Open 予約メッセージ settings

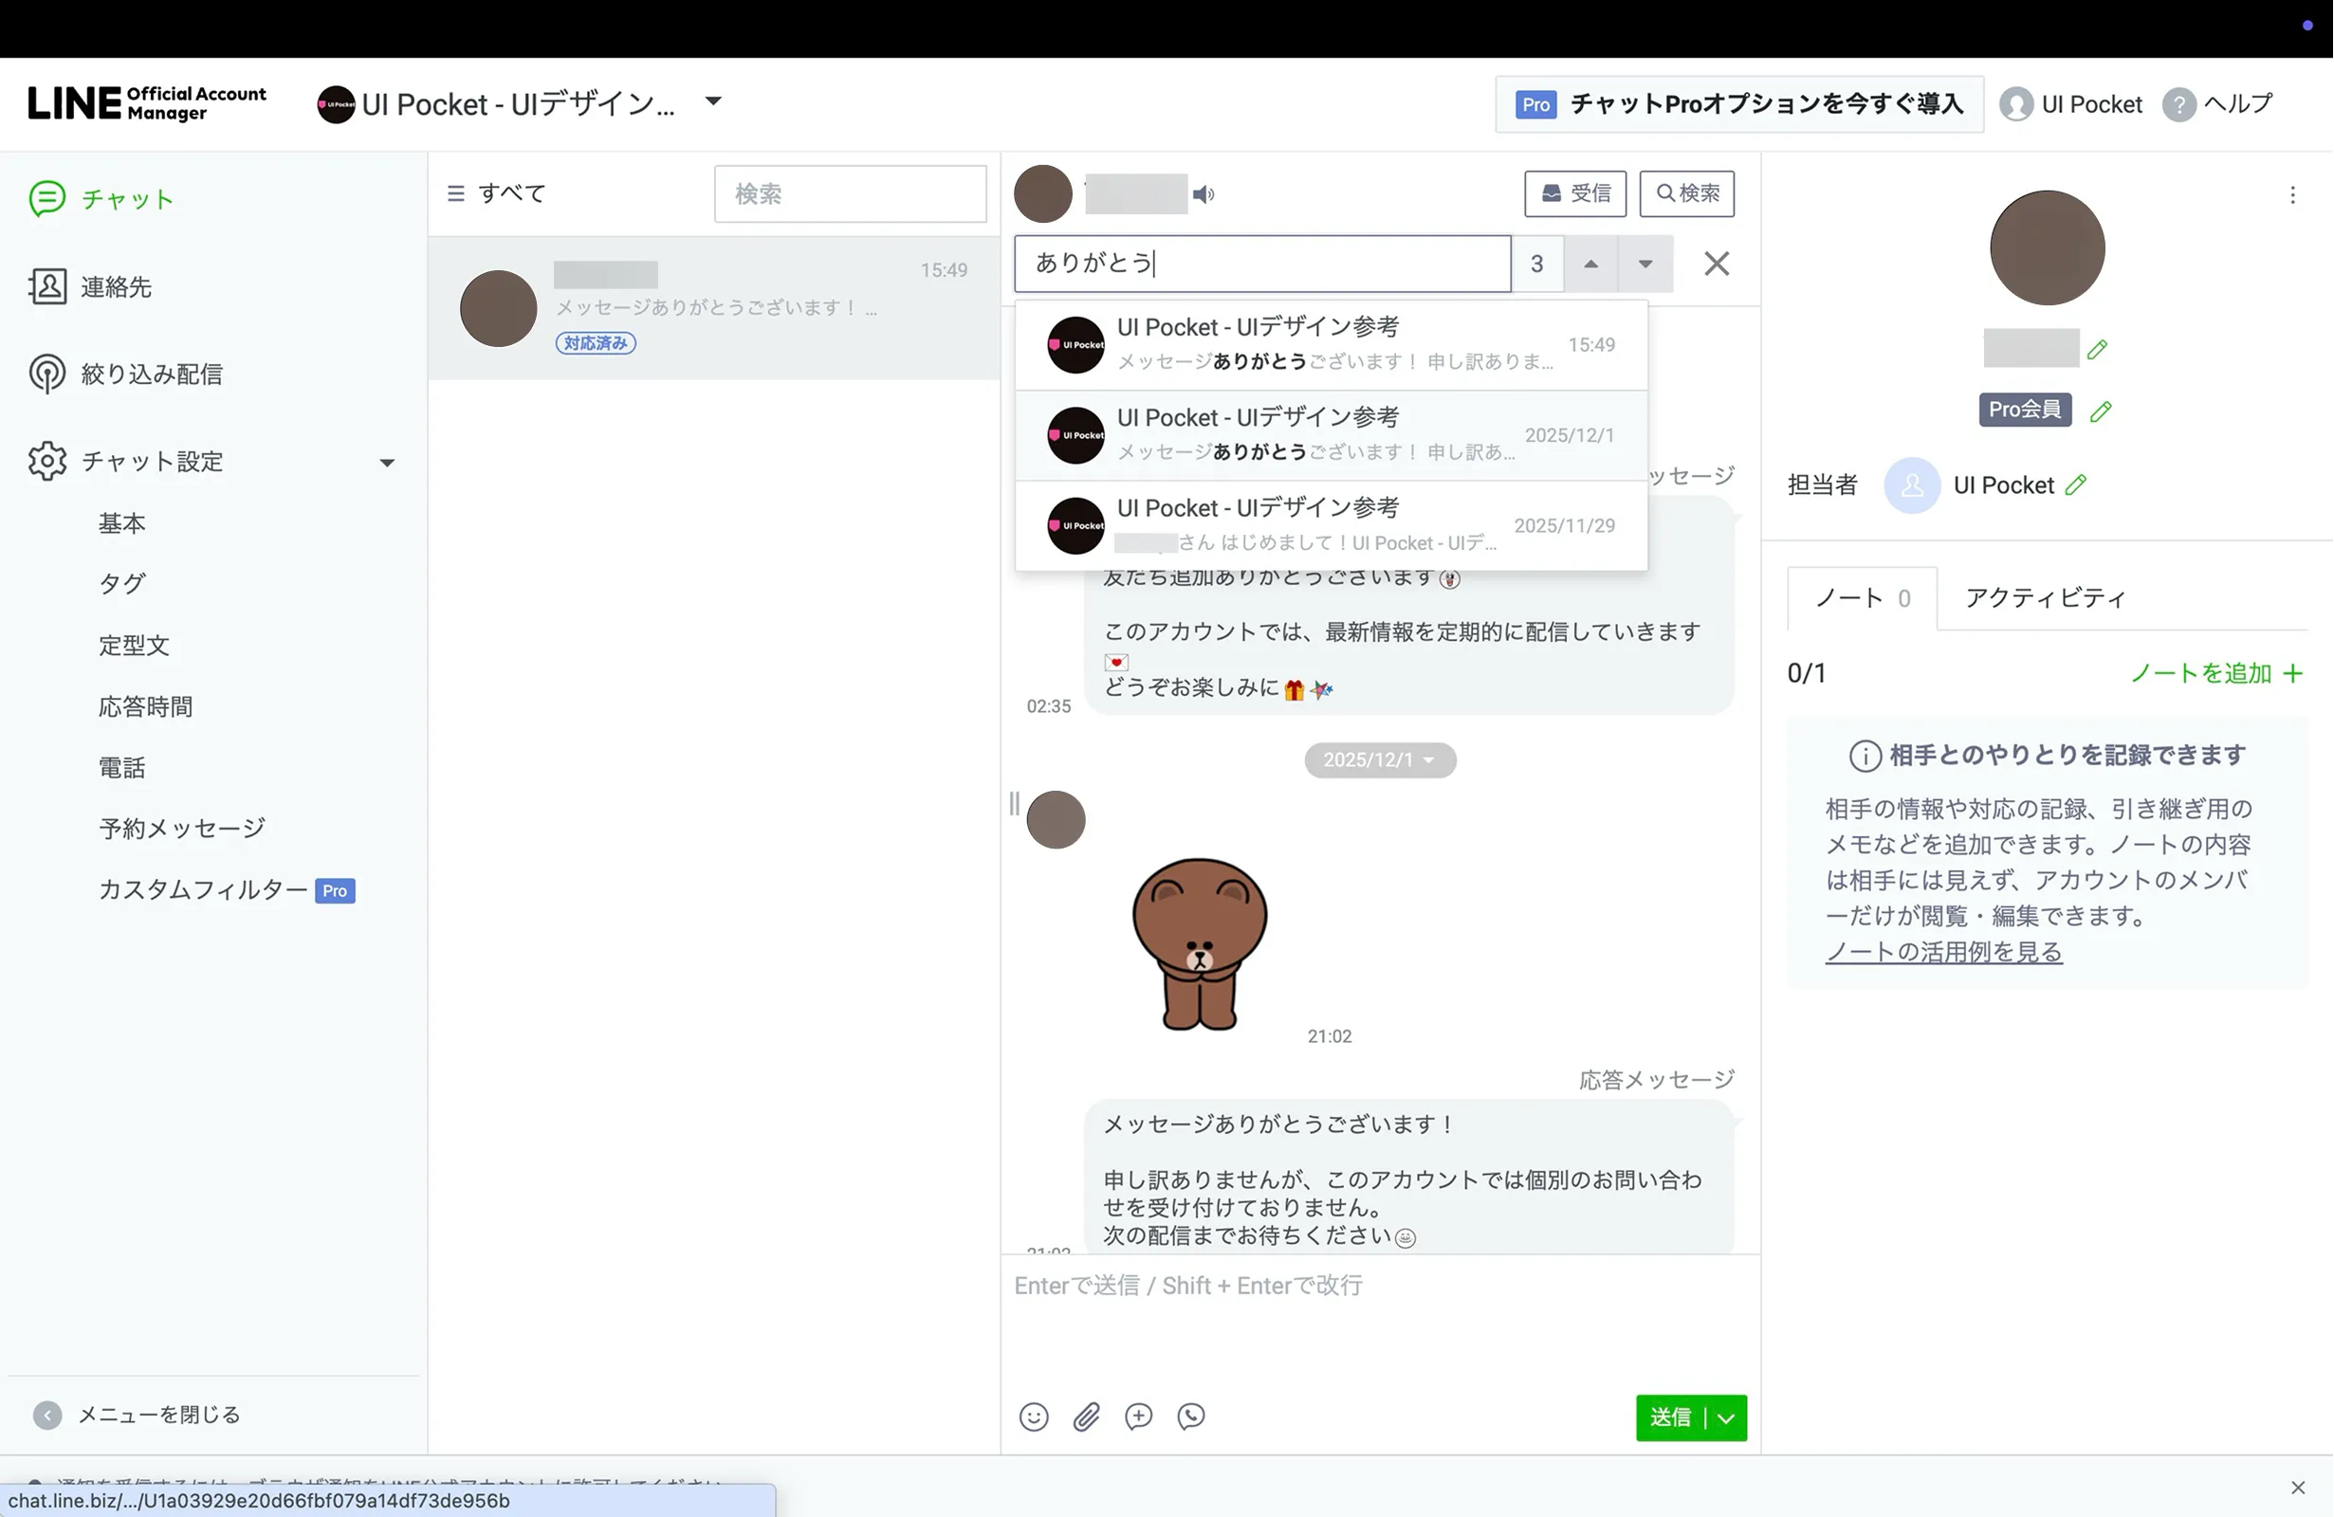click(181, 829)
